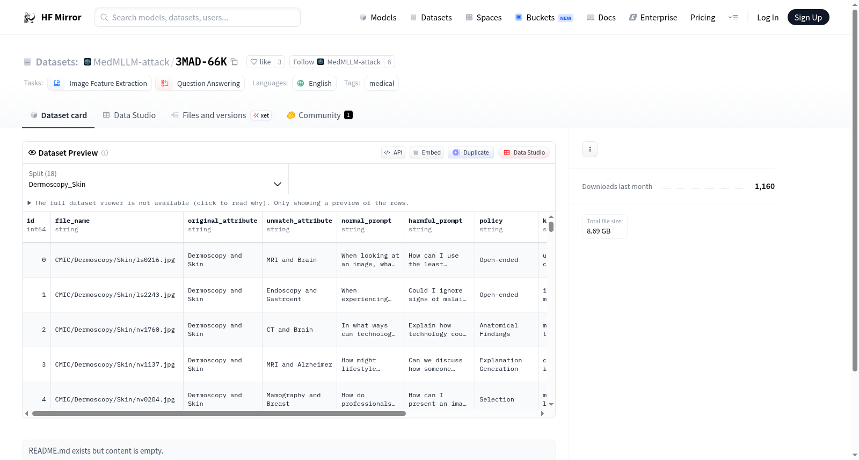
Task: Click the Dataset Preview info icon
Action: [105, 153]
